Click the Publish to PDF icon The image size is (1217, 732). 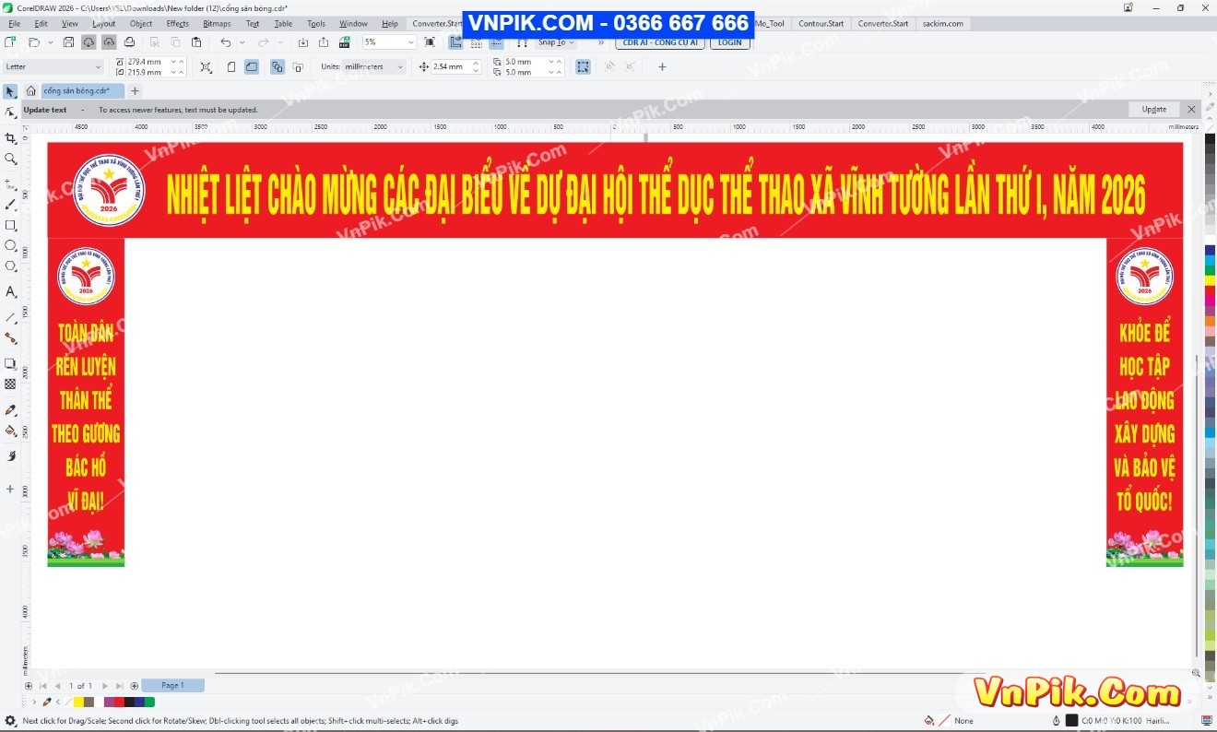(344, 42)
